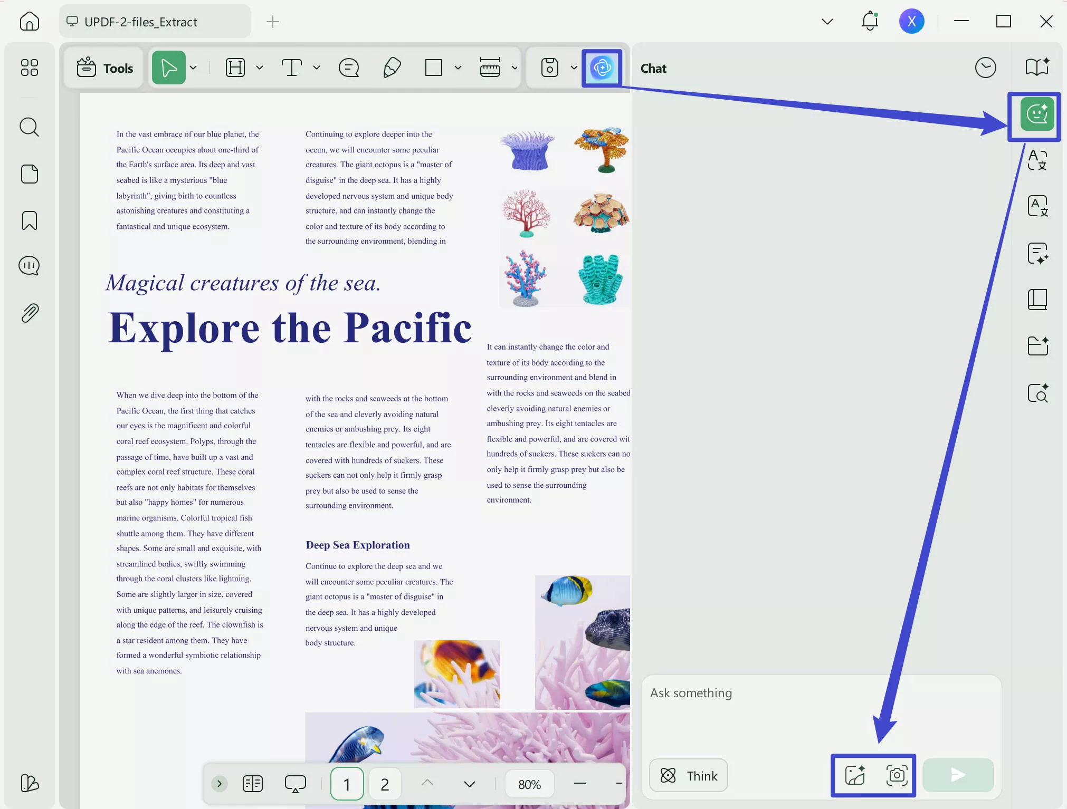Toggle the two-page reading view
Screen dimensions: 1067x809
tap(253, 784)
